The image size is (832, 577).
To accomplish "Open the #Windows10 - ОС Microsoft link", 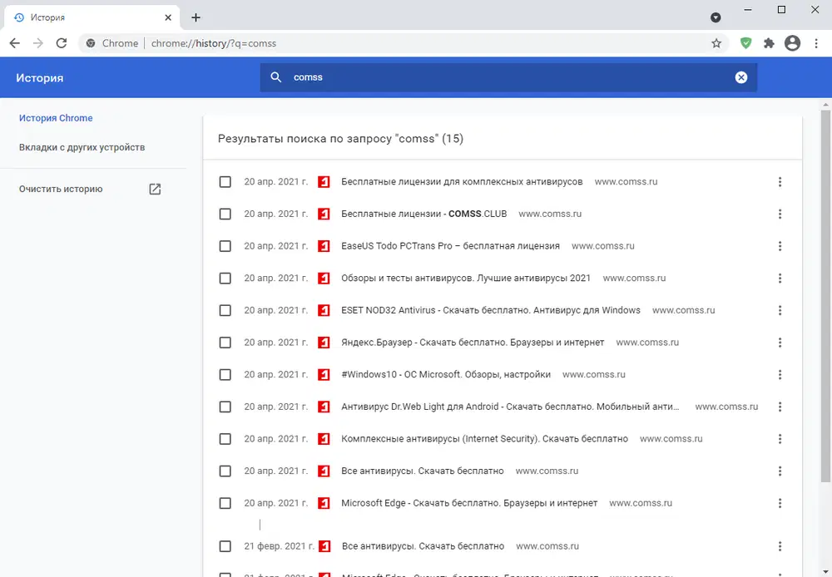I will coord(446,375).
